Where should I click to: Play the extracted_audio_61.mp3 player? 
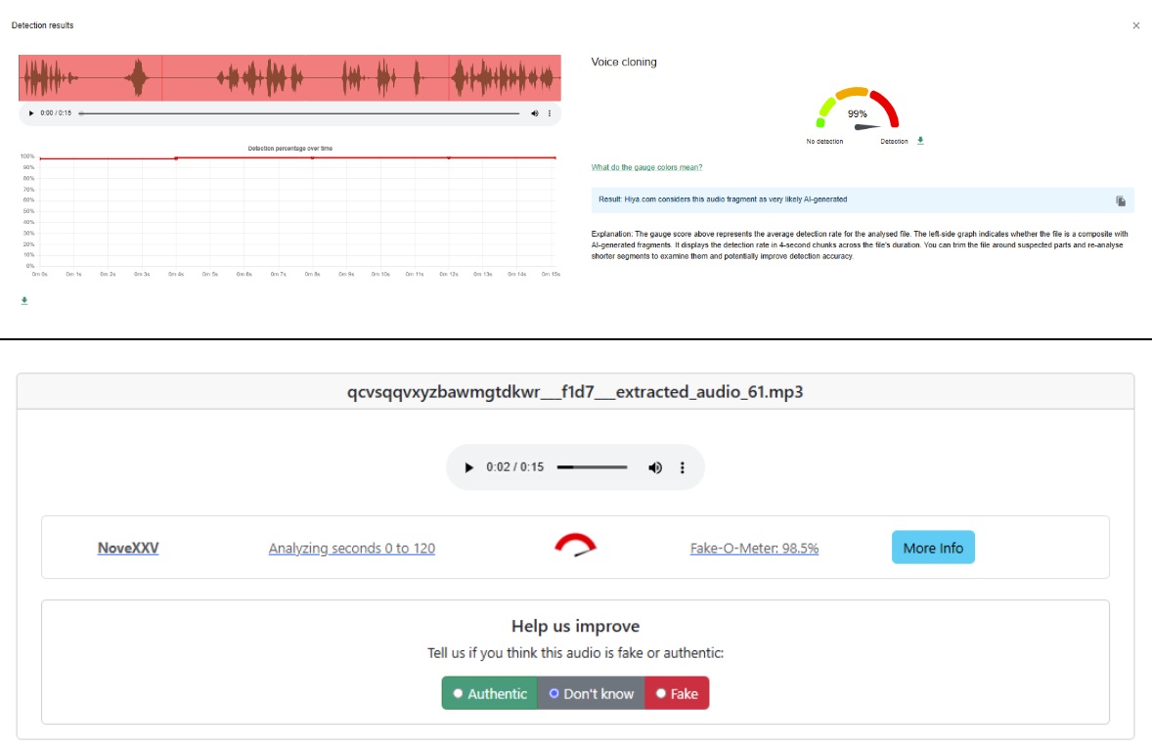coord(469,467)
